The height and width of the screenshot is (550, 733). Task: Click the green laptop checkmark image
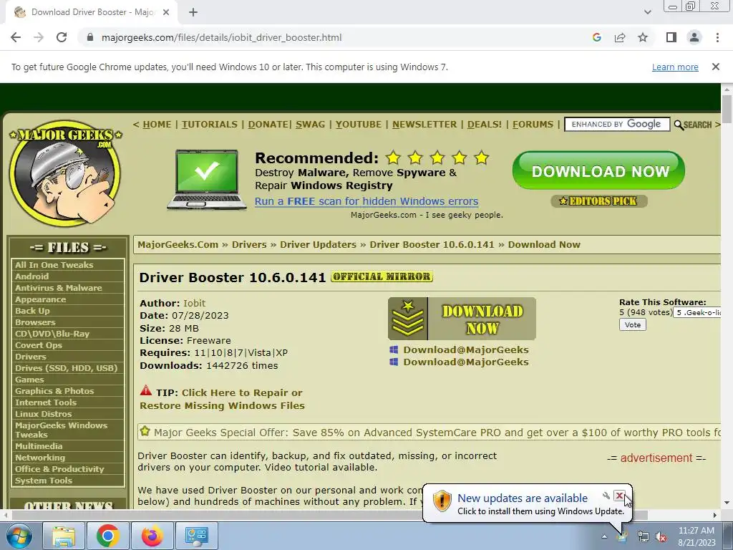(x=206, y=180)
